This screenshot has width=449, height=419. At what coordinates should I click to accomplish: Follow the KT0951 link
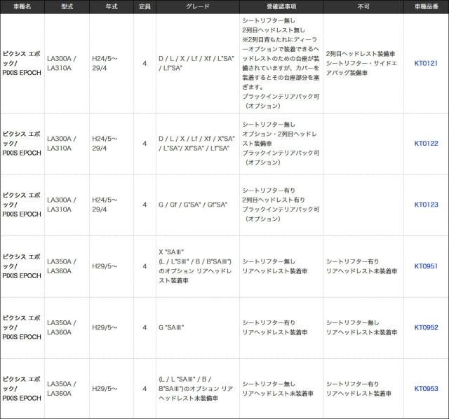(x=425, y=266)
